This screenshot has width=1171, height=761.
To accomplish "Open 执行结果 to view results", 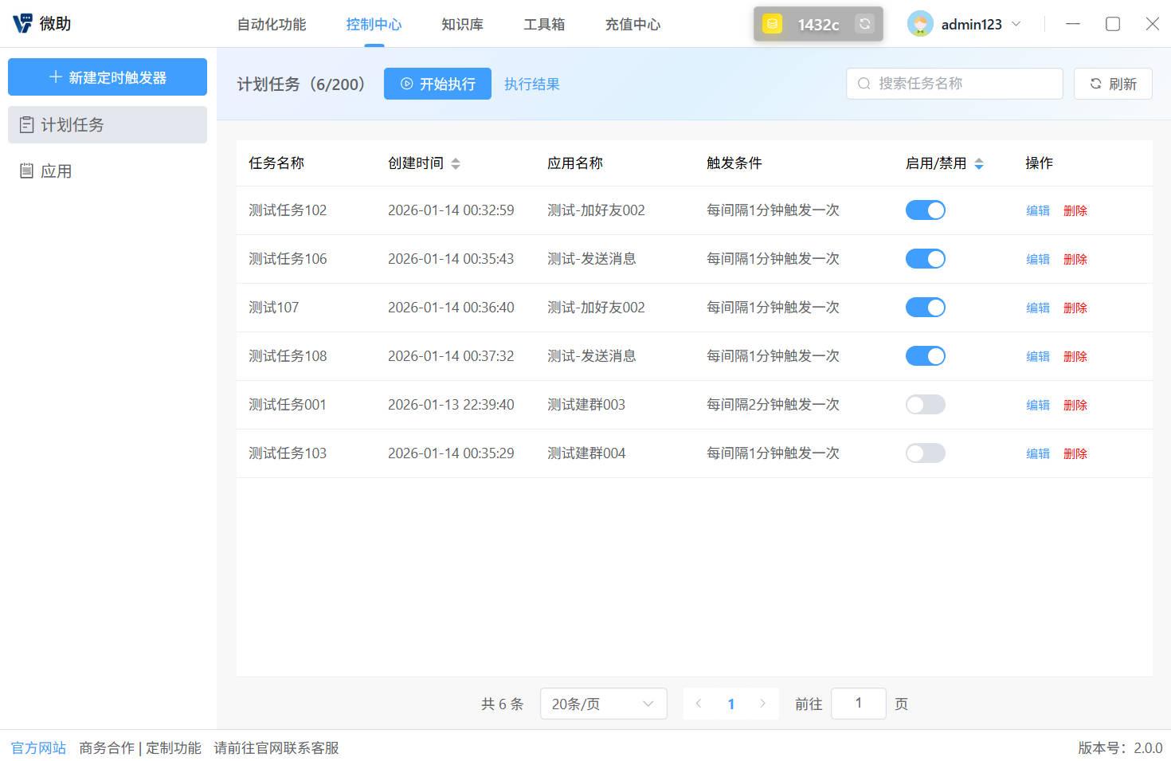I will (x=531, y=84).
